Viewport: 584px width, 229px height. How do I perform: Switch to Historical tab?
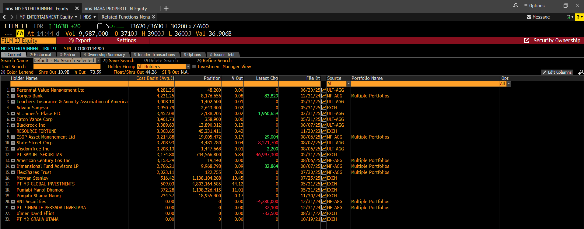[x=40, y=55]
